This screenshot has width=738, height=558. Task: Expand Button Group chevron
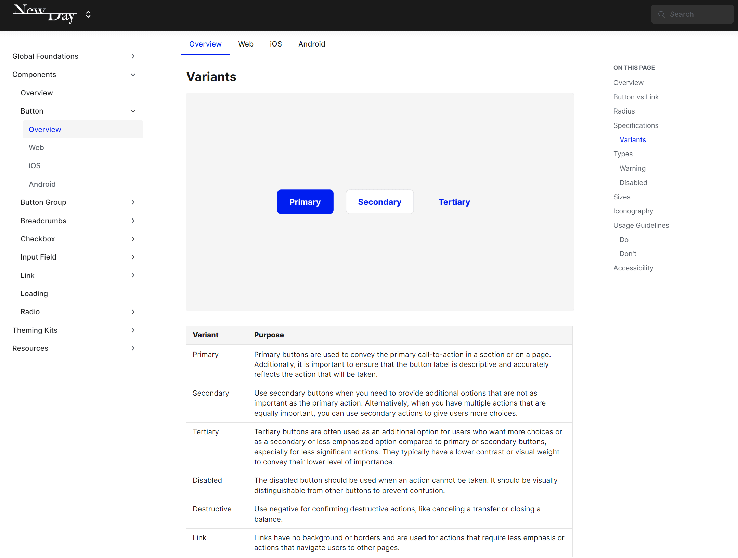(x=133, y=202)
